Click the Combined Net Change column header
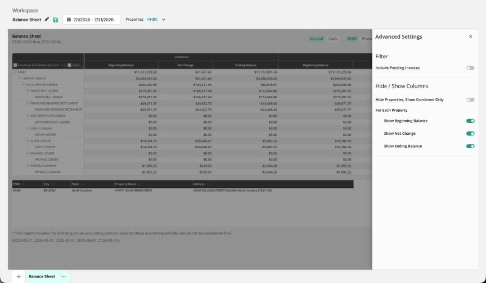The width and height of the screenshot is (486, 283). click(186, 65)
